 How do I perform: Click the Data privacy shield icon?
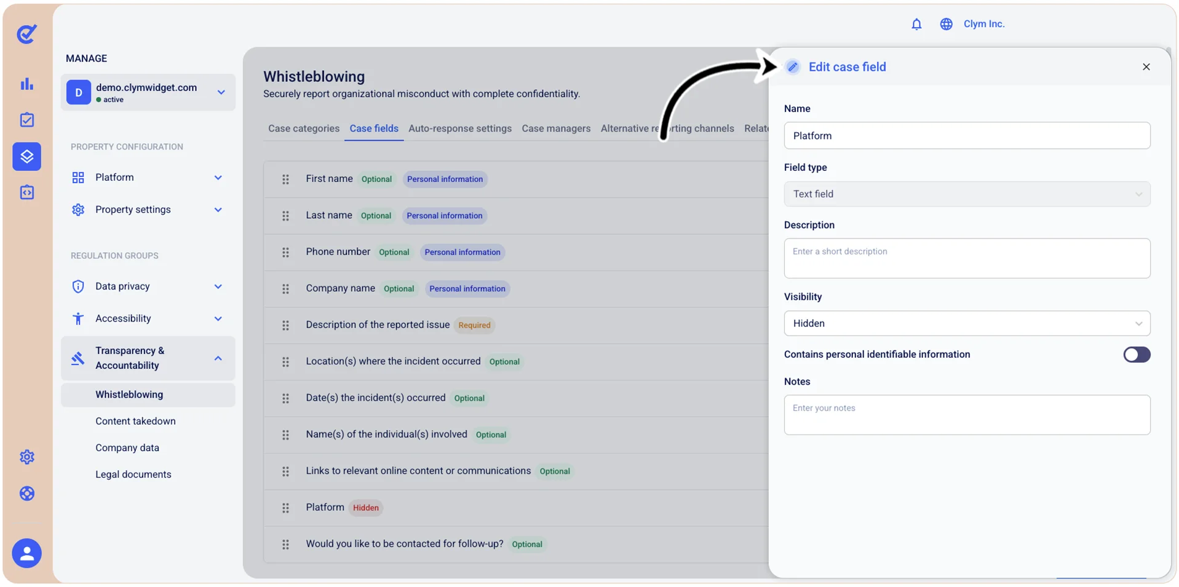coord(78,286)
